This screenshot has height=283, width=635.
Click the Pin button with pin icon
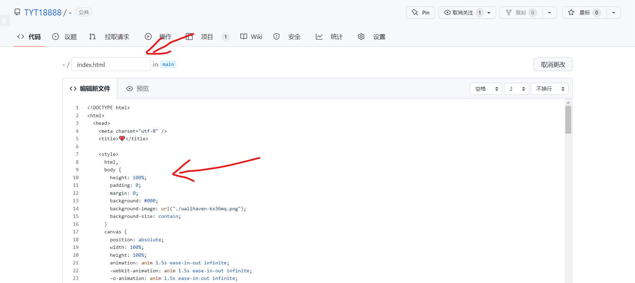[x=420, y=13]
